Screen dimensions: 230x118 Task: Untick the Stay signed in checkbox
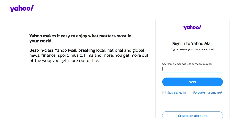tap(164, 92)
